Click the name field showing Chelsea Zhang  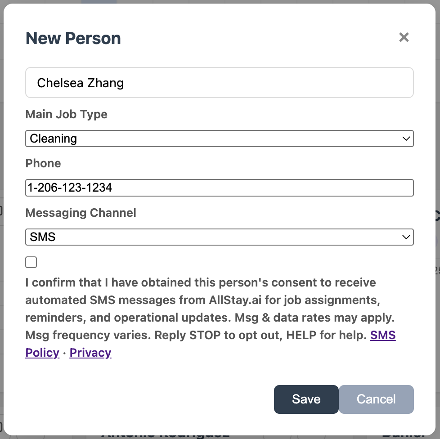(220, 82)
